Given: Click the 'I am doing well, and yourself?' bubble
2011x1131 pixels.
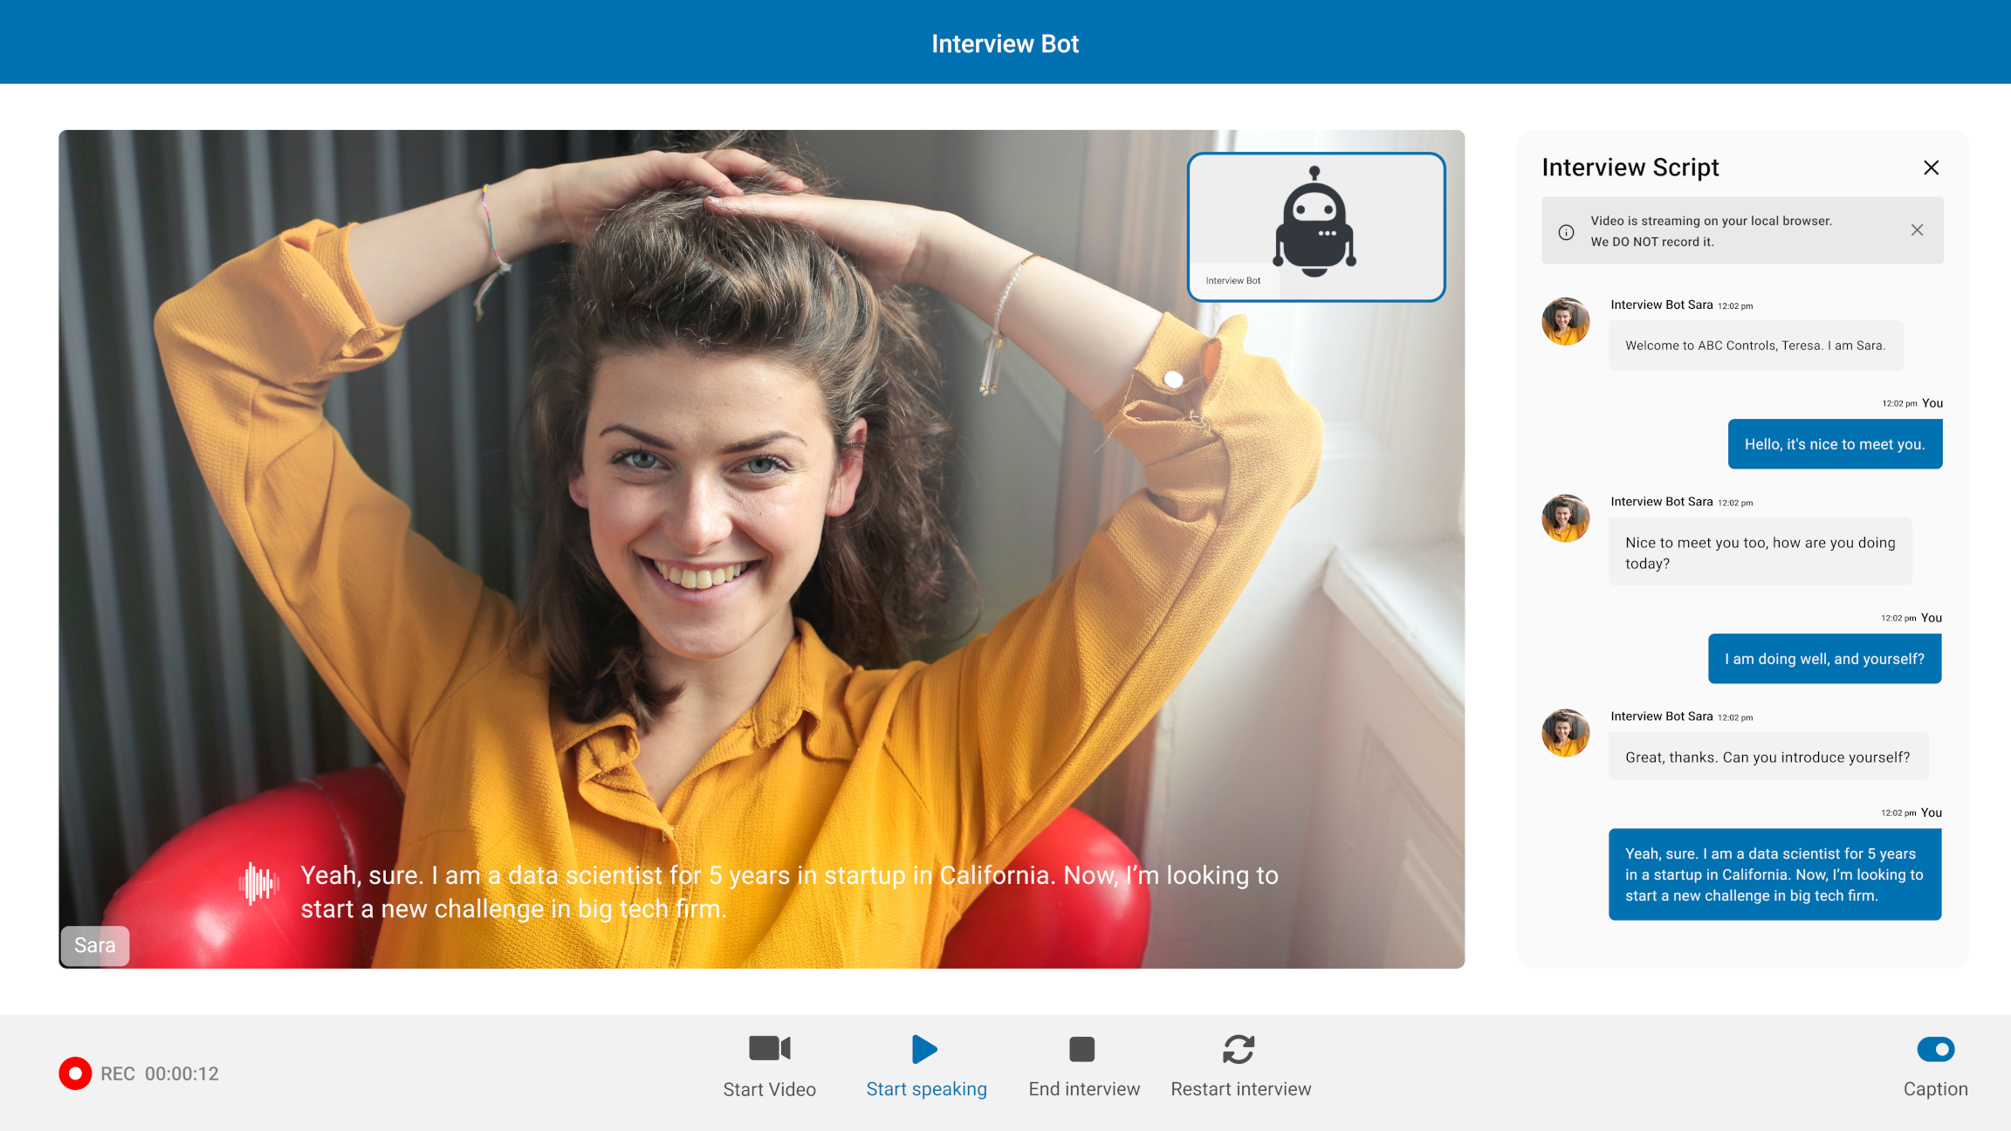Looking at the screenshot, I should pyautogui.click(x=1824, y=659).
